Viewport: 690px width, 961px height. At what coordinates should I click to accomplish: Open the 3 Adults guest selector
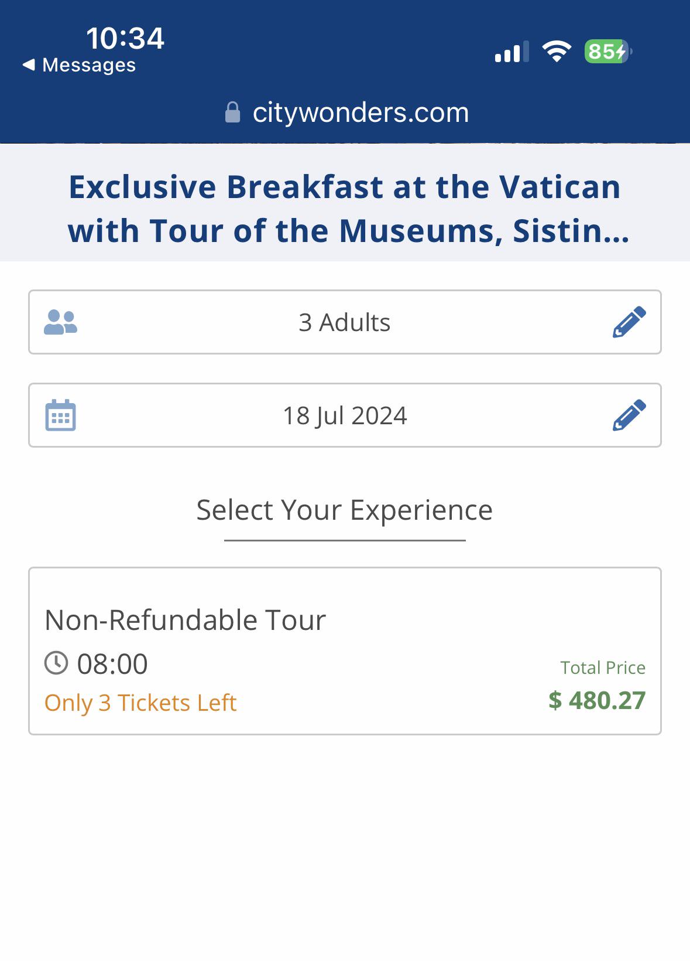point(345,322)
